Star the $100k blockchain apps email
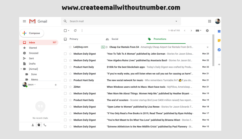This screenshot has height=139, width=242. pyautogui.click(x=70, y=67)
